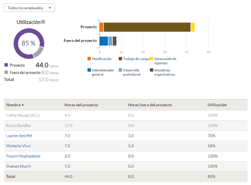Click the brown Trabajo de campo legend swatch
251x185 pixels.
(x=120, y=59)
